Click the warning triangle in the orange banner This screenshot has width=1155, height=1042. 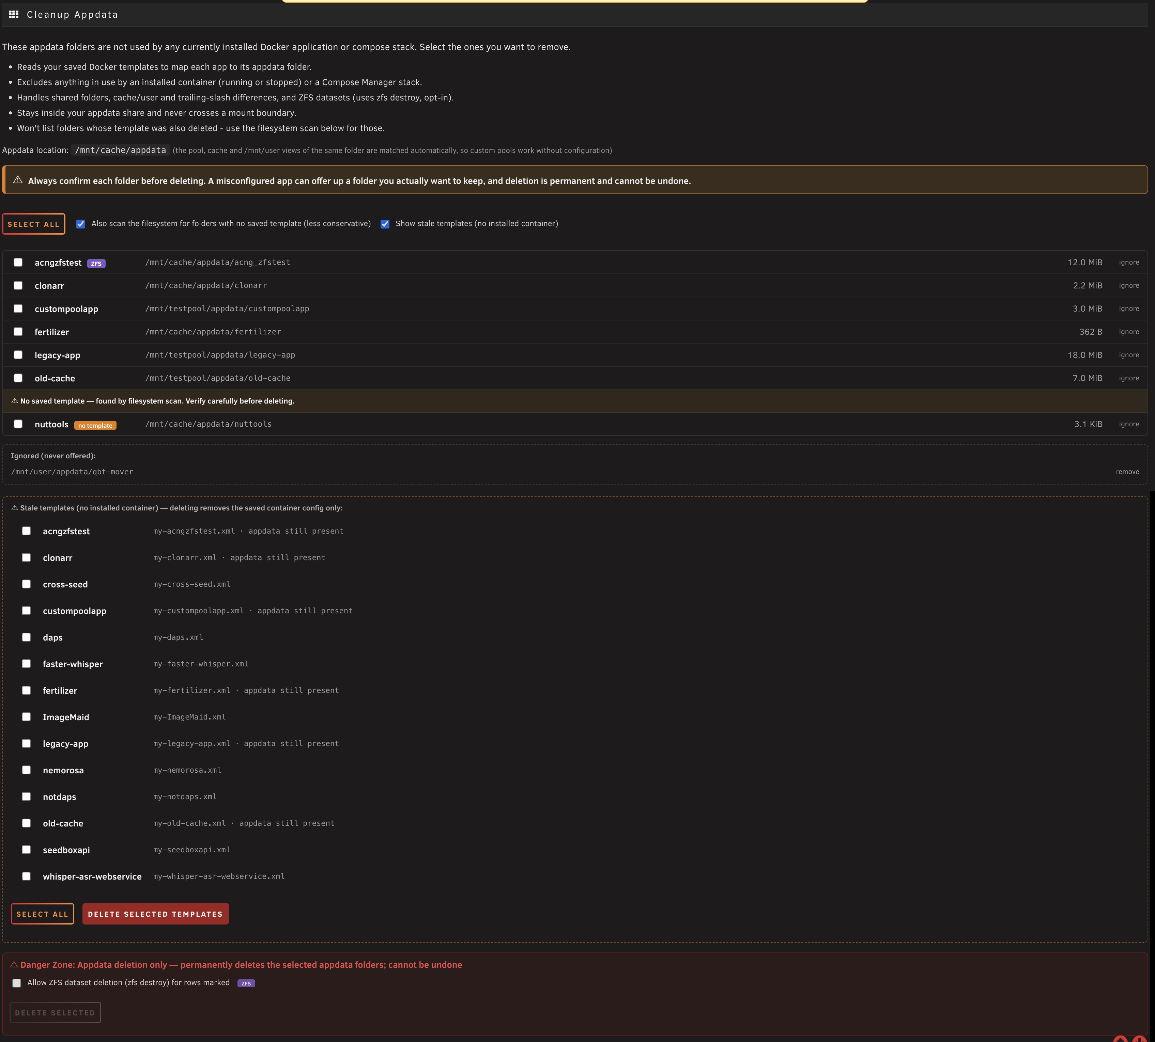(x=18, y=180)
